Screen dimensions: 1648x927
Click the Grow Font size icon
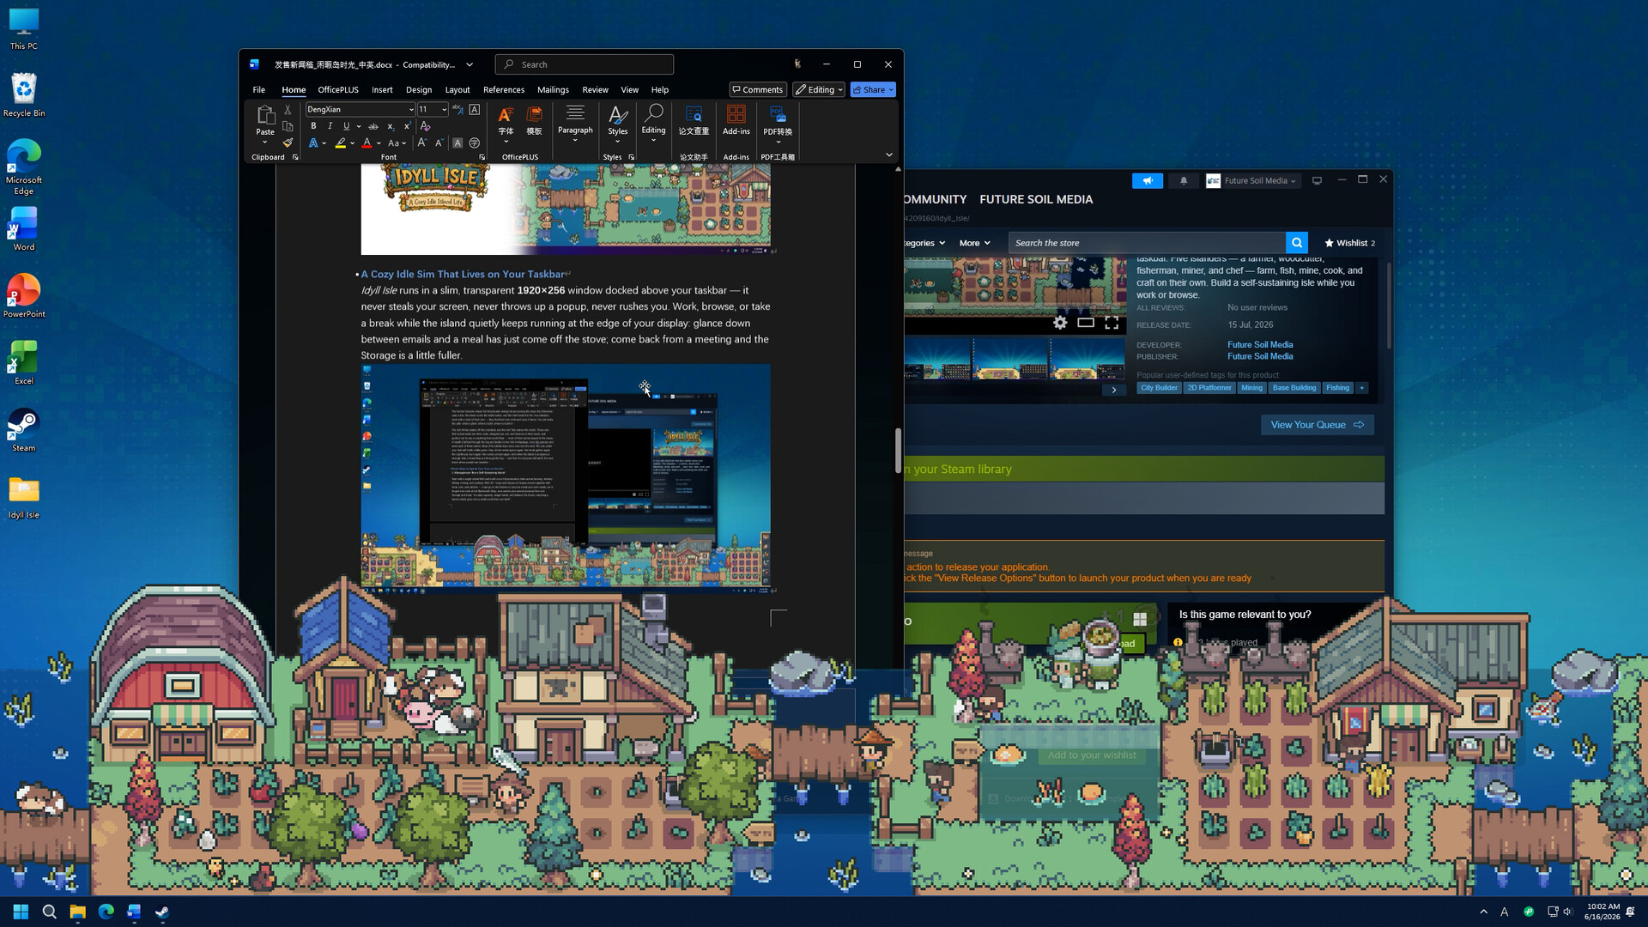click(422, 143)
